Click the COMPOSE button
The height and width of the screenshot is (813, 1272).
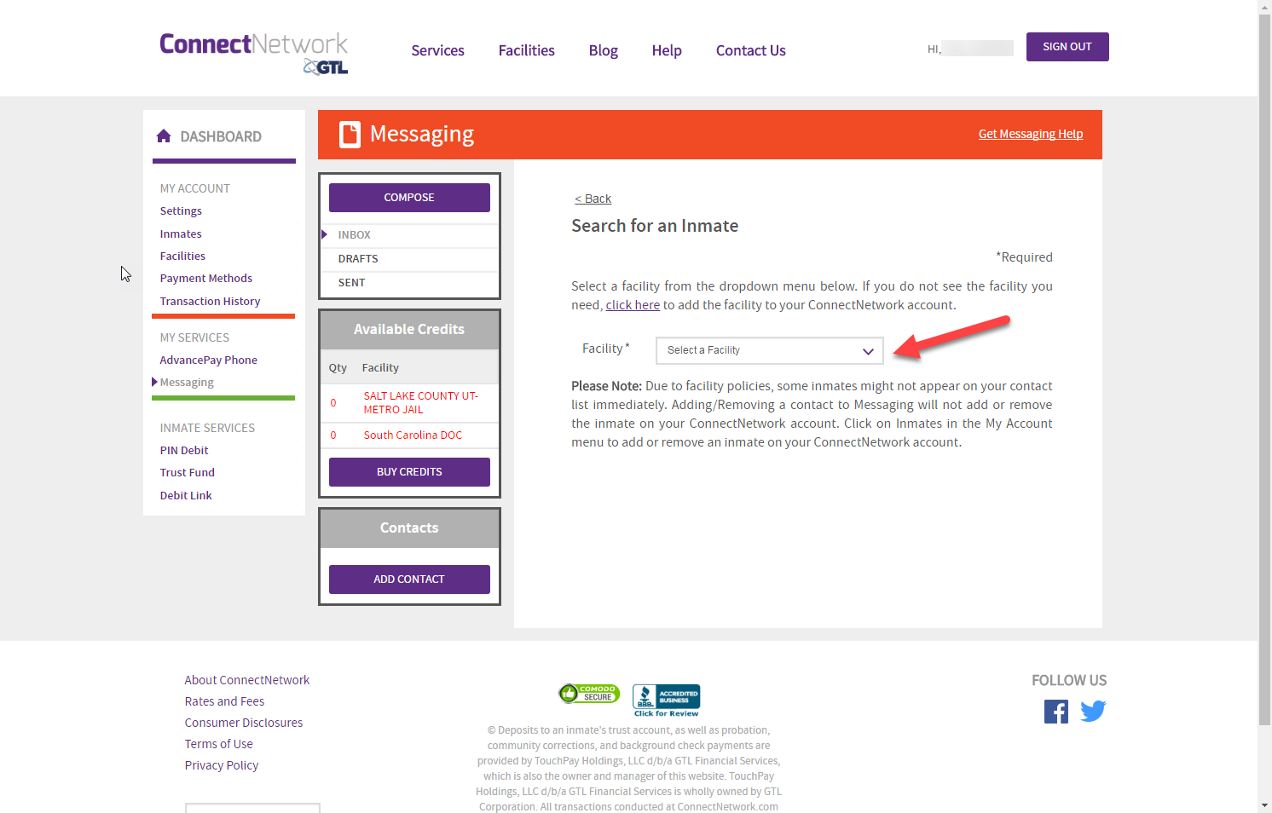pyautogui.click(x=409, y=198)
